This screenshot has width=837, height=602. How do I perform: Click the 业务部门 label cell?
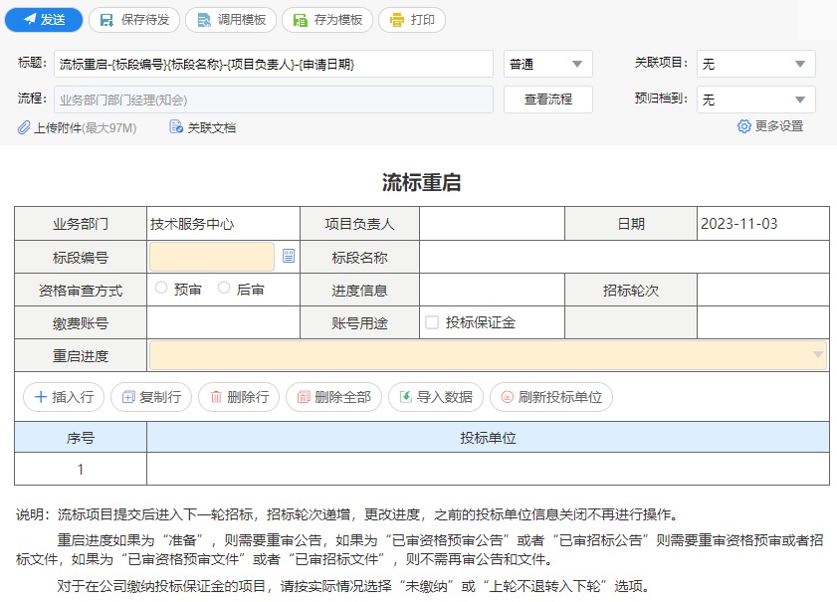pyautogui.click(x=81, y=224)
